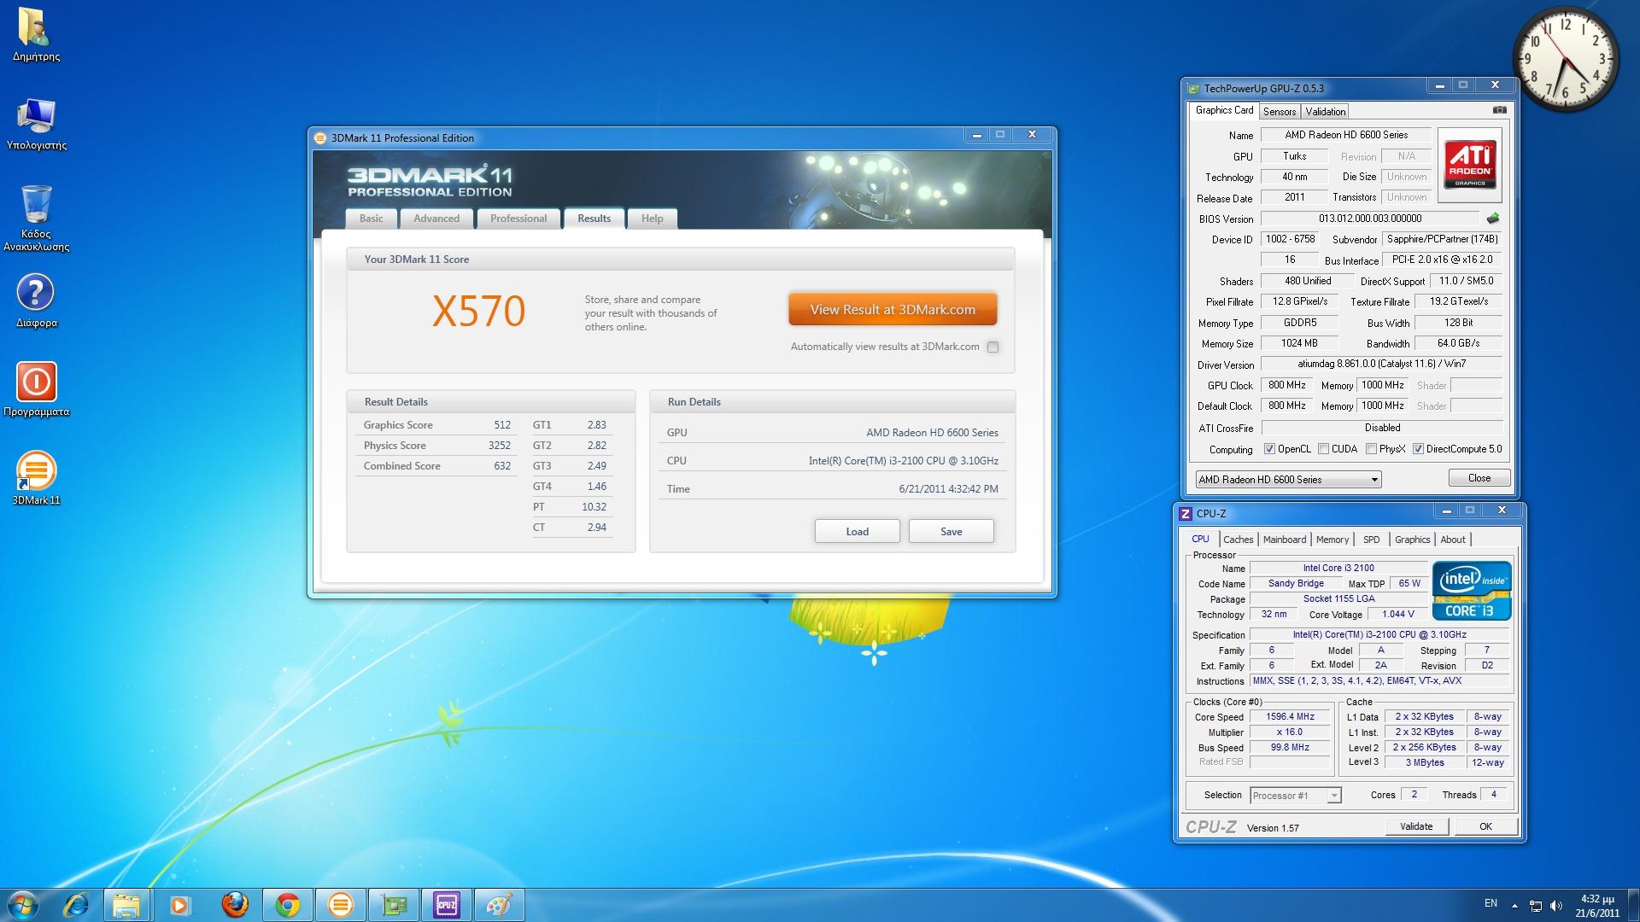Open the SPD tab in CPU-Z
1640x922 pixels.
[x=1371, y=540]
